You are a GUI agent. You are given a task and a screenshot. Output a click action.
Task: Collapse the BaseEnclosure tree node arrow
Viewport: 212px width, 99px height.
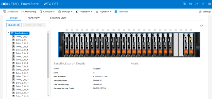[x=9, y=33]
